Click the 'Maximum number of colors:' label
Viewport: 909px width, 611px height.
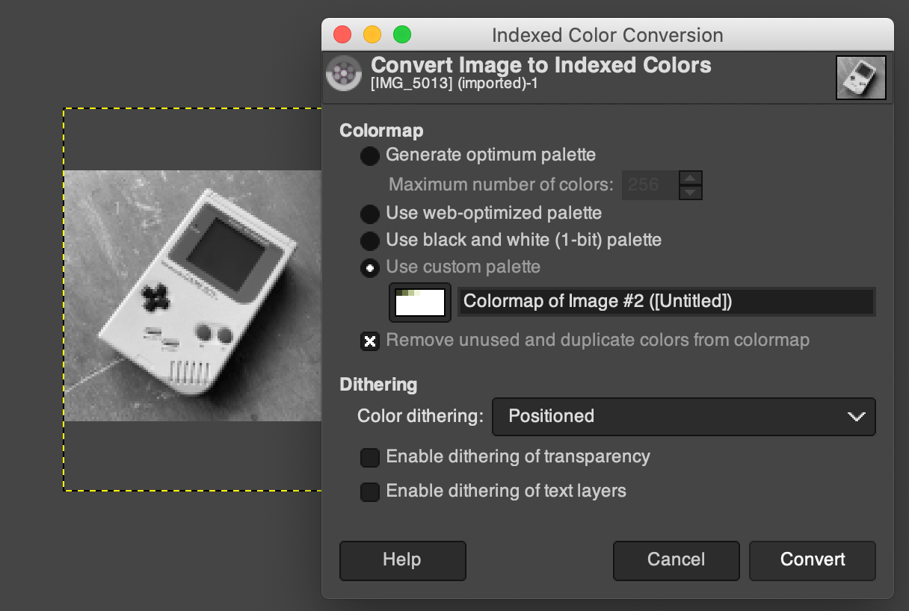click(x=502, y=184)
